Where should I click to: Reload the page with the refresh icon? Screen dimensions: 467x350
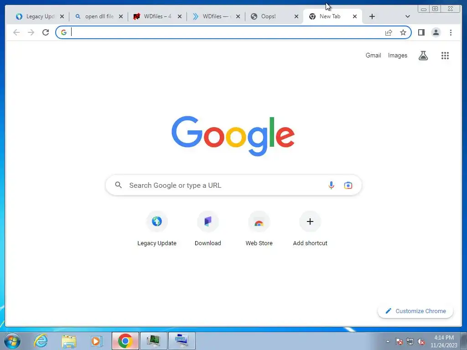46,32
